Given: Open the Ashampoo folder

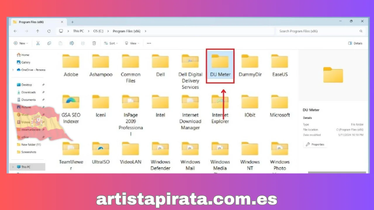Looking at the screenshot, I should click(101, 66).
